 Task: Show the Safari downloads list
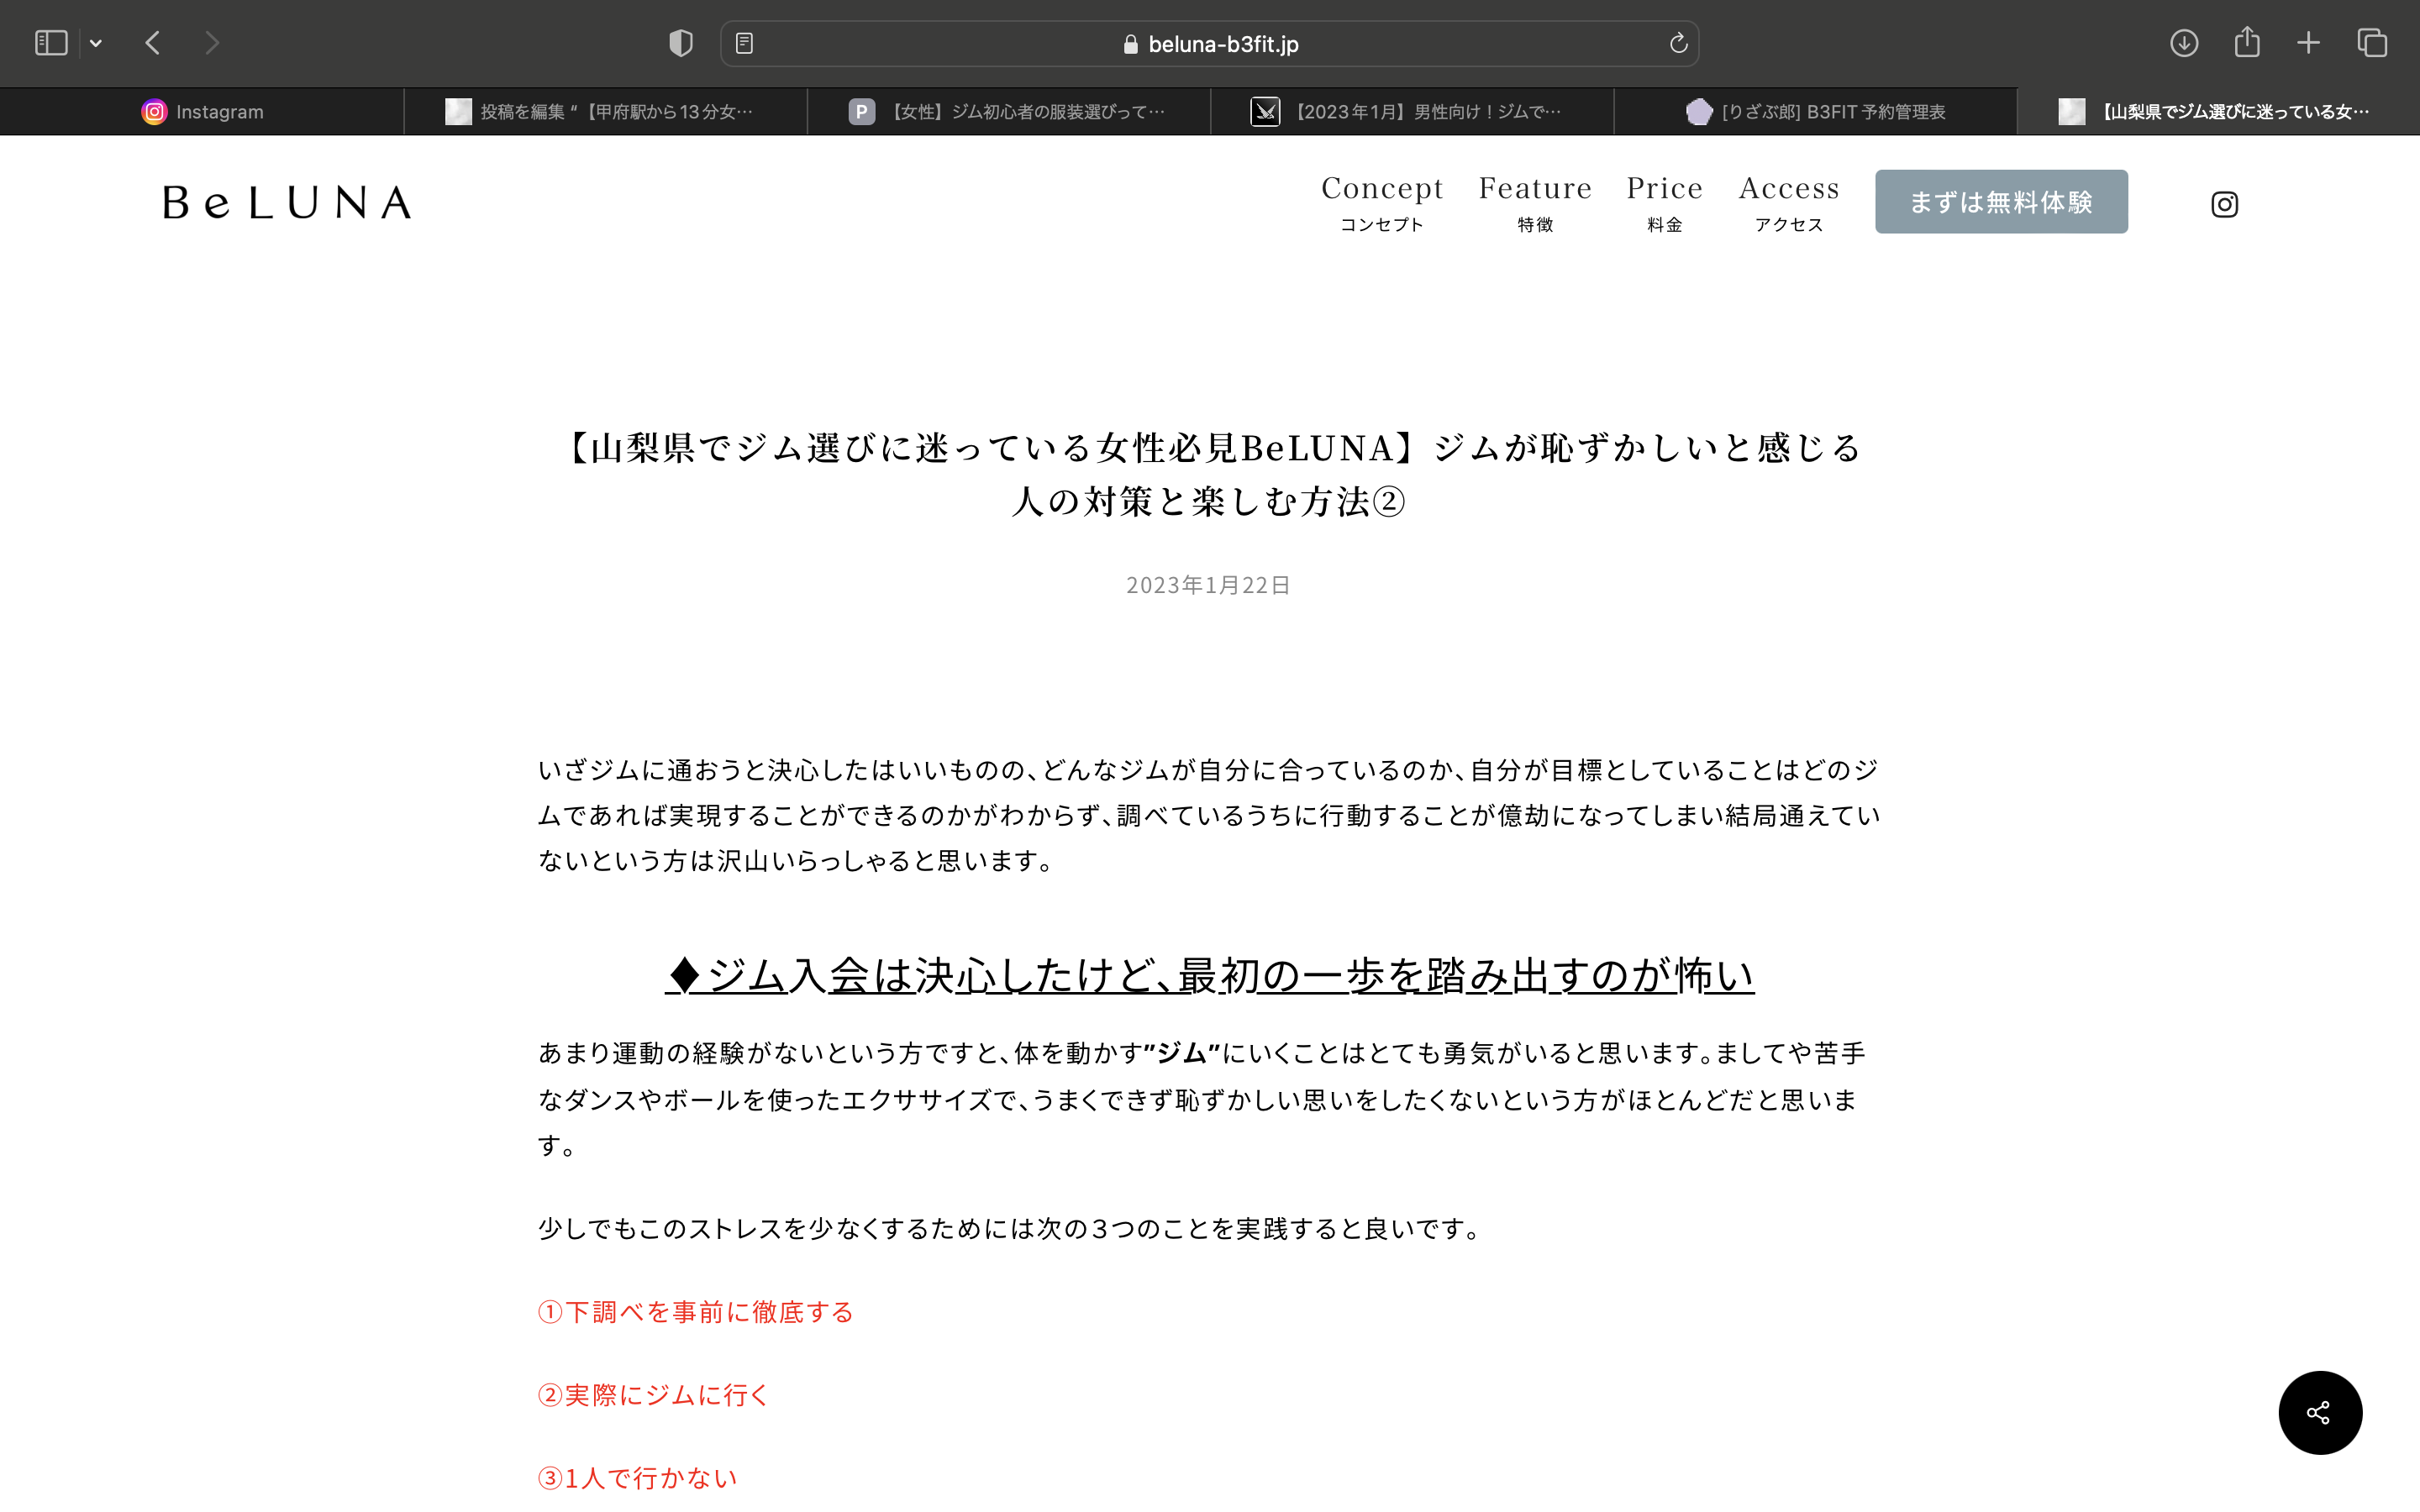tap(2184, 43)
